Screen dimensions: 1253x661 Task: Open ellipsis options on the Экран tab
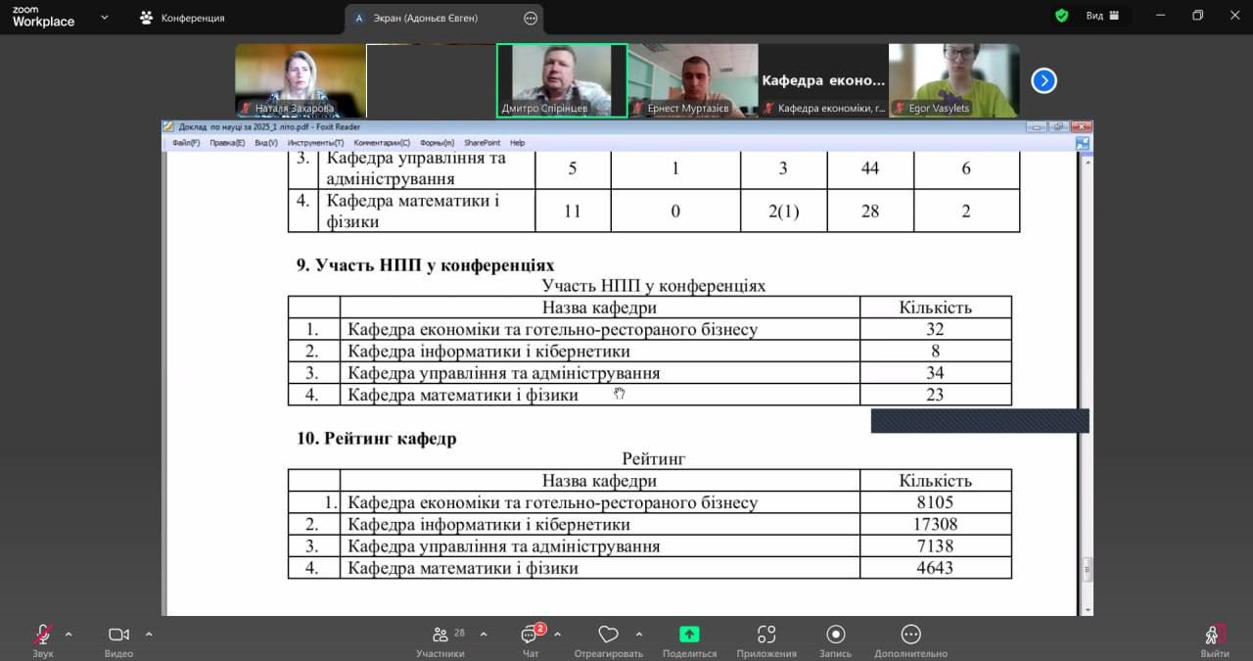tap(531, 18)
